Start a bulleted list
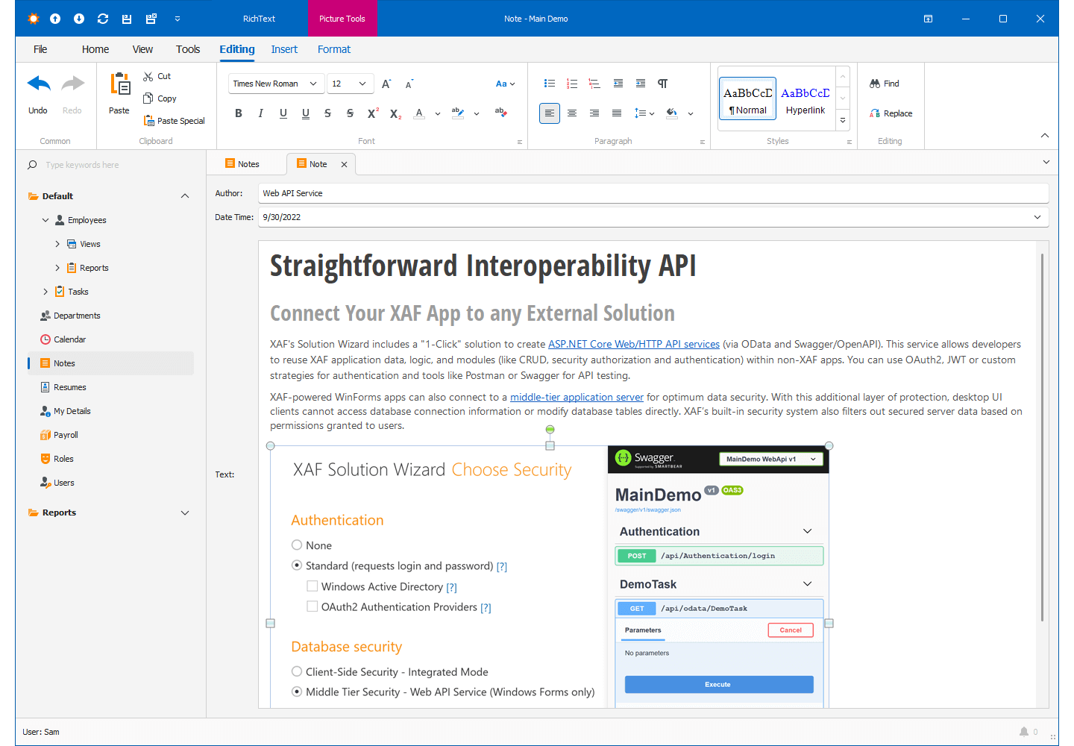Image resolution: width=1074 pixels, height=746 pixels. click(550, 83)
